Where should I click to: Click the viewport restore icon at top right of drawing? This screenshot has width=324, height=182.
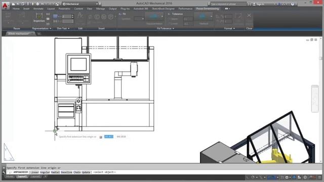tap(312, 39)
